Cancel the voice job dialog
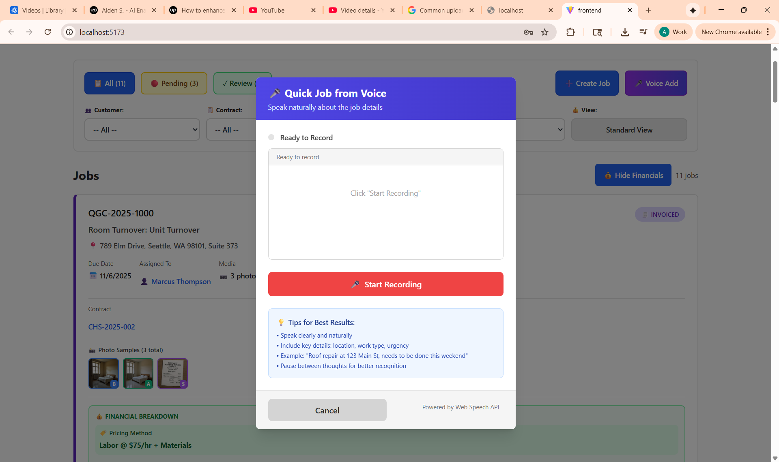This screenshot has height=462, width=779. pos(327,410)
